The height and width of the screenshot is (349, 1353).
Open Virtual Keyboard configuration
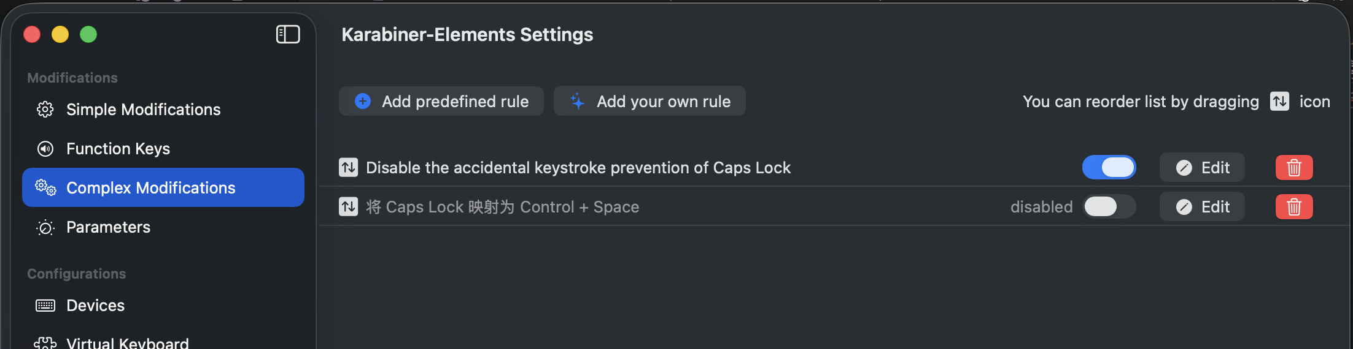[127, 343]
